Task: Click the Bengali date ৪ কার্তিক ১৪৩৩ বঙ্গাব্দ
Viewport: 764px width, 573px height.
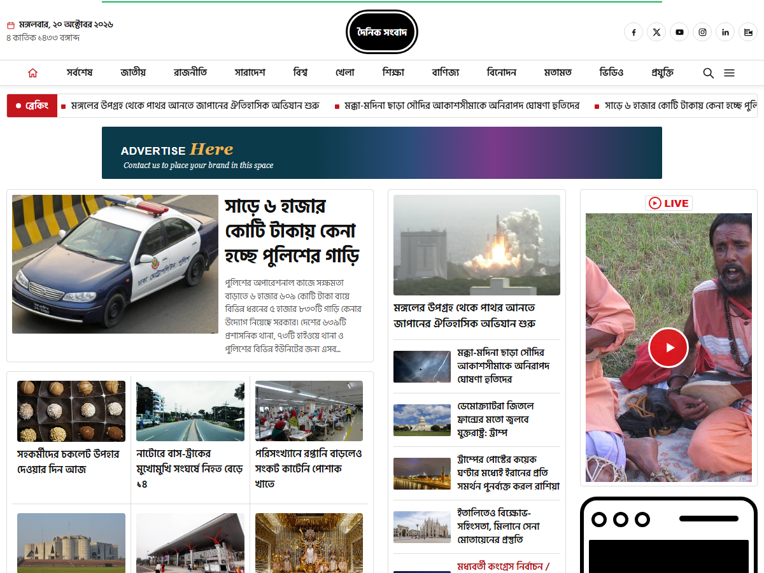Action: pyautogui.click(x=43, y=38)
